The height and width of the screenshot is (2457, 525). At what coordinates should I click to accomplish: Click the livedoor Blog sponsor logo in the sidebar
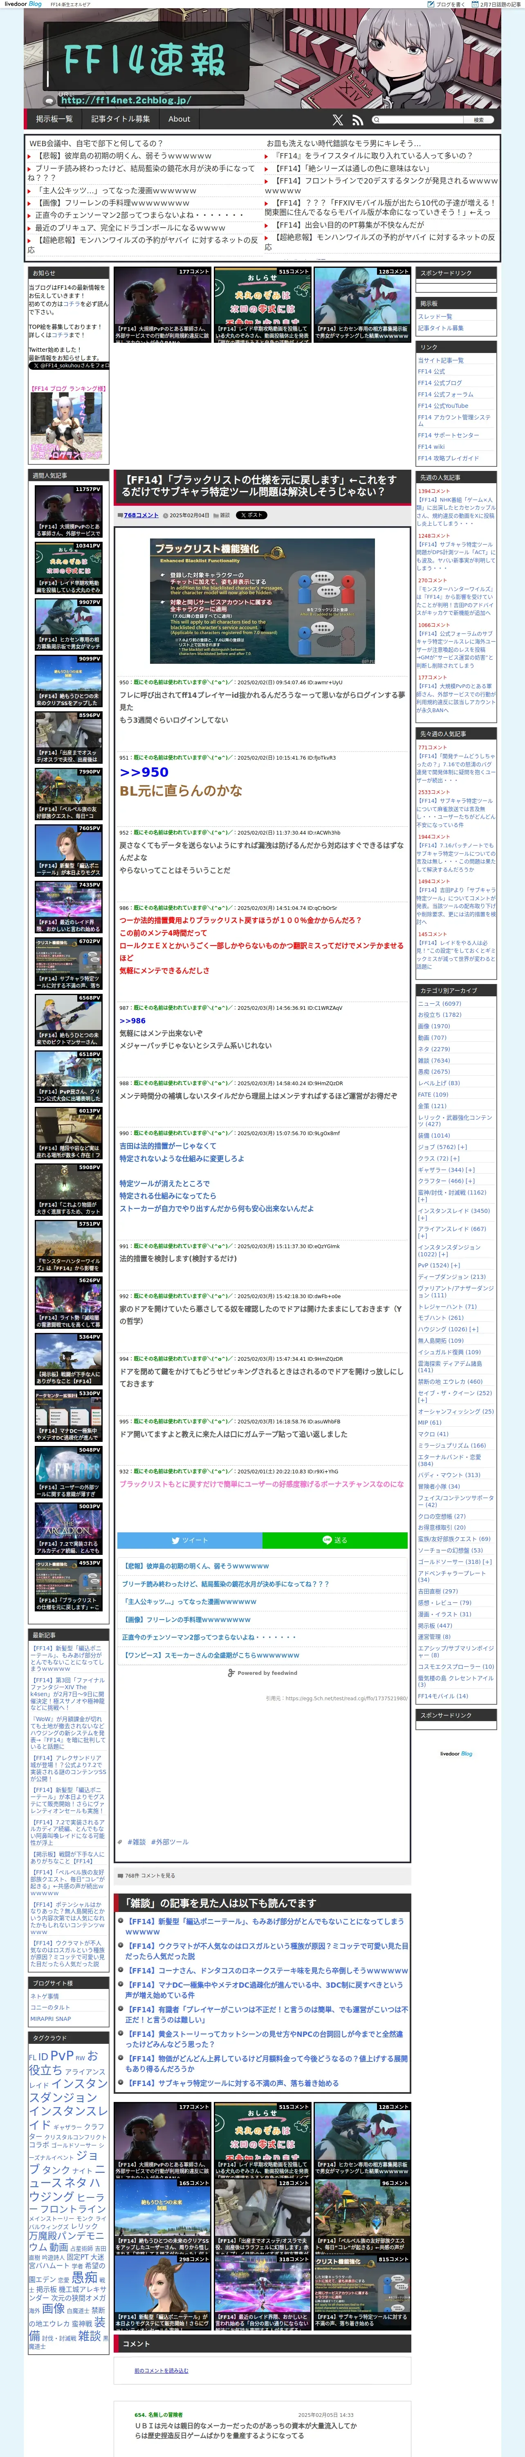pos(456,1753)
